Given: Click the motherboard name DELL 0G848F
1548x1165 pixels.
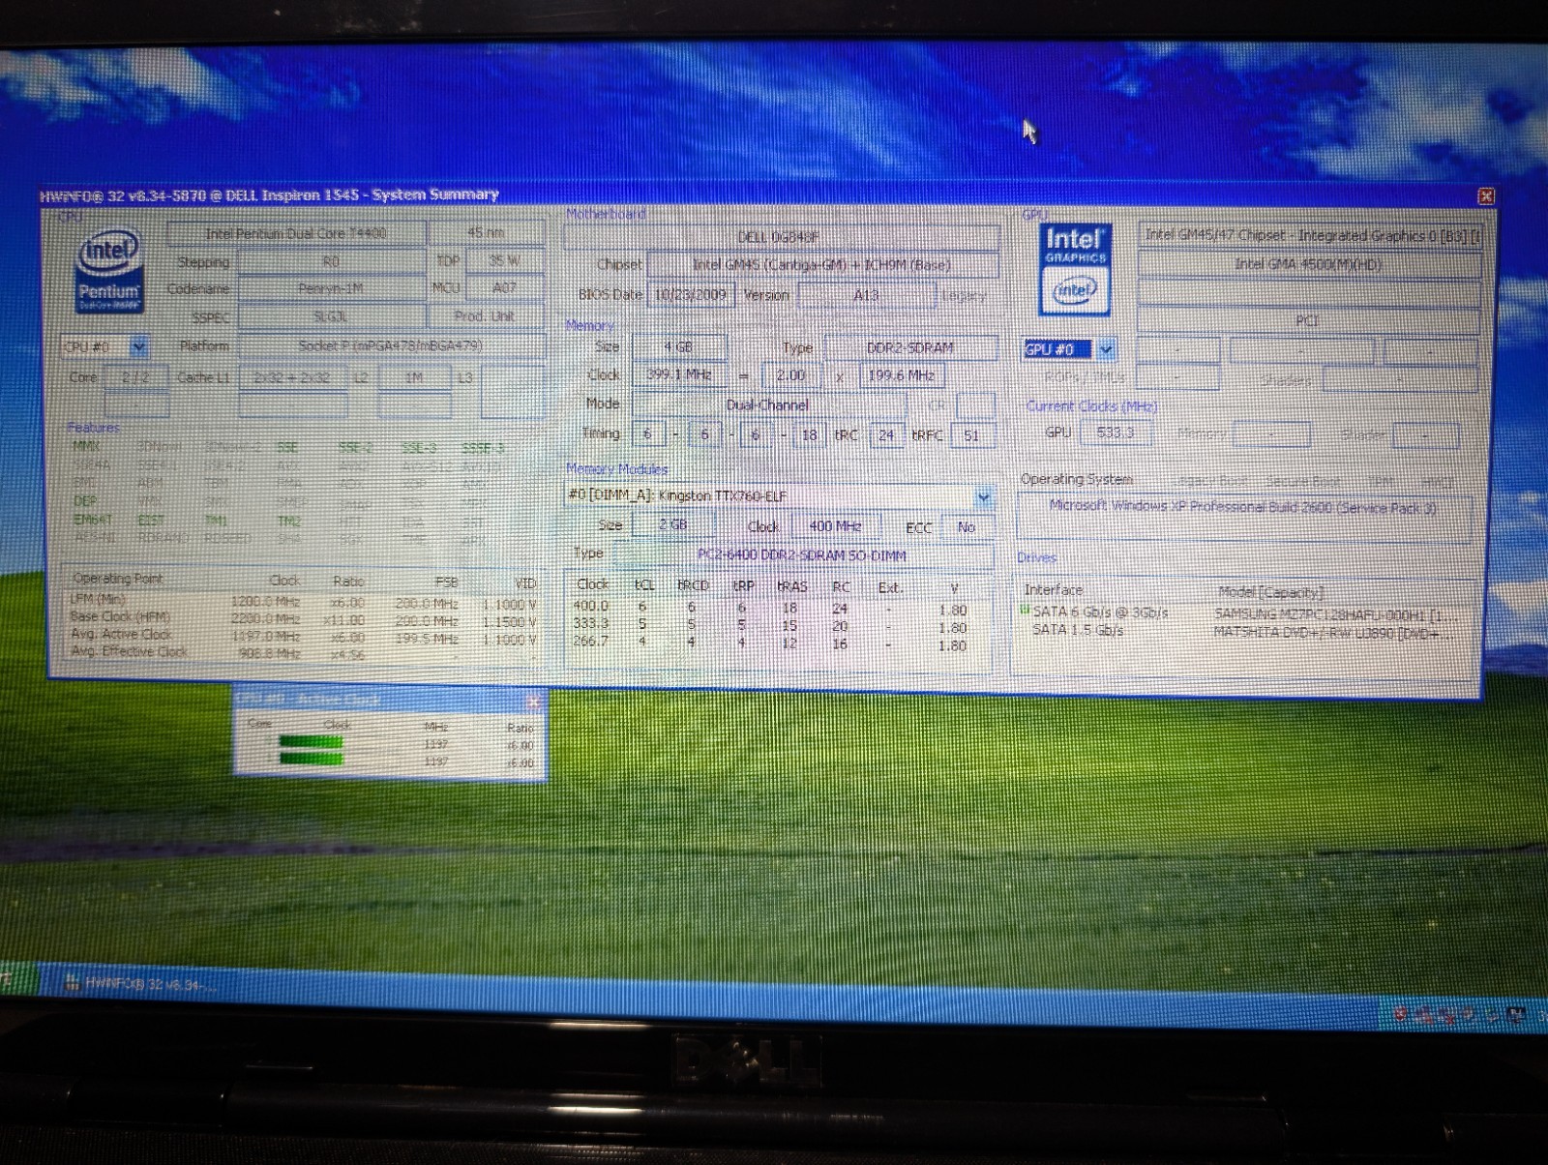Looking at the screenshot, I should pos(782,237).
